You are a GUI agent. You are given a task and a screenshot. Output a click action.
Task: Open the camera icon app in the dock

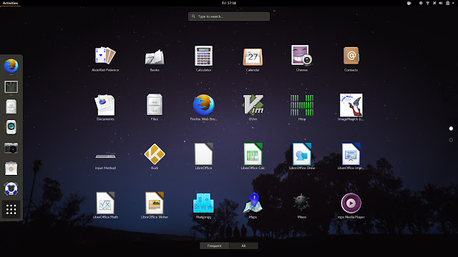click(11, 148)
